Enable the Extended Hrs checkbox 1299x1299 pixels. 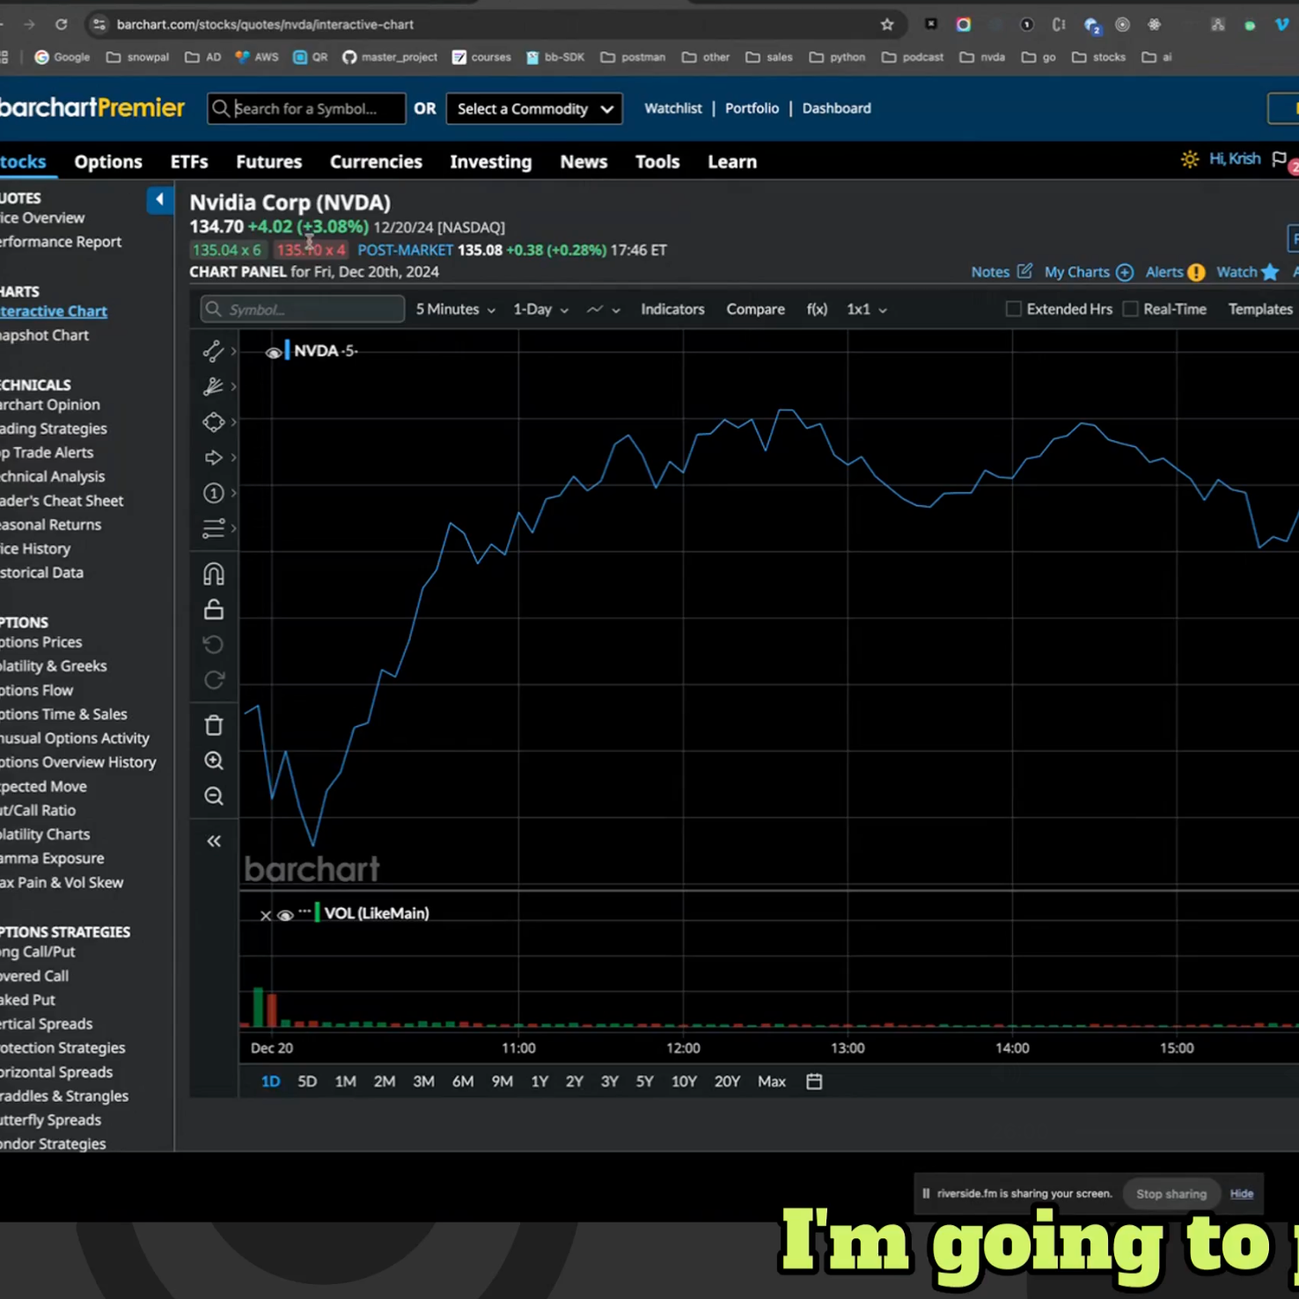coord(1013,309)
